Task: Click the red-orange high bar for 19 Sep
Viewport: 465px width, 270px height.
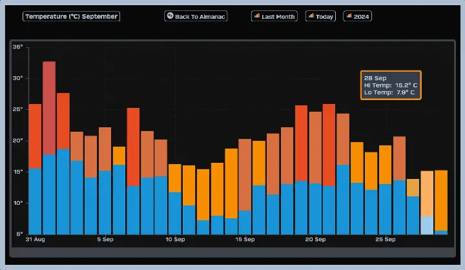Action: click(301, 143)
